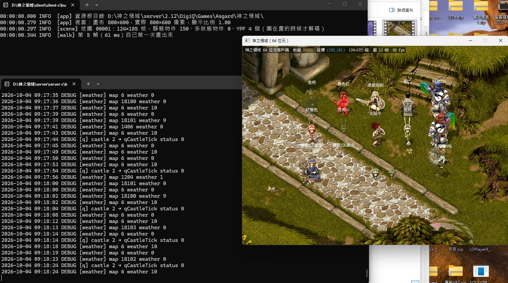Click terminal icon on server-c tab
The width and height of the screenshot is (508, 283).
tap(7, 84)
